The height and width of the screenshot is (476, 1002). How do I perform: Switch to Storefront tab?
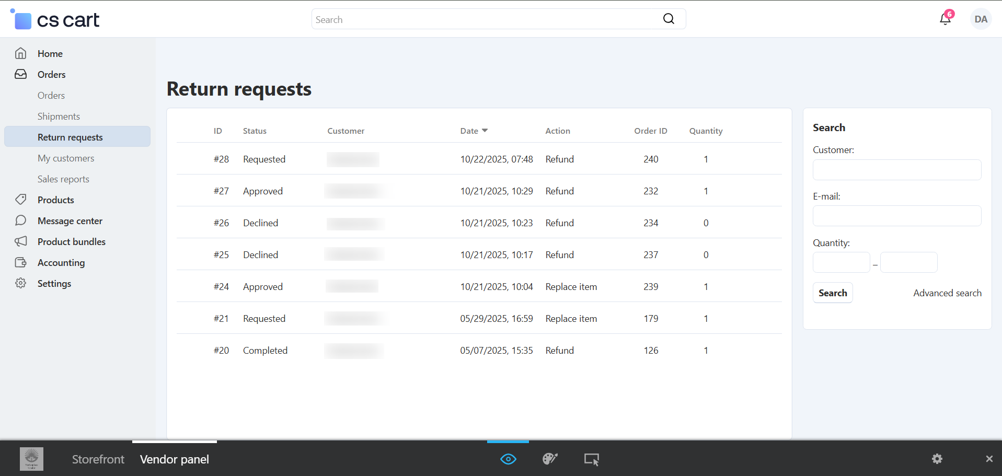point(98,459)
